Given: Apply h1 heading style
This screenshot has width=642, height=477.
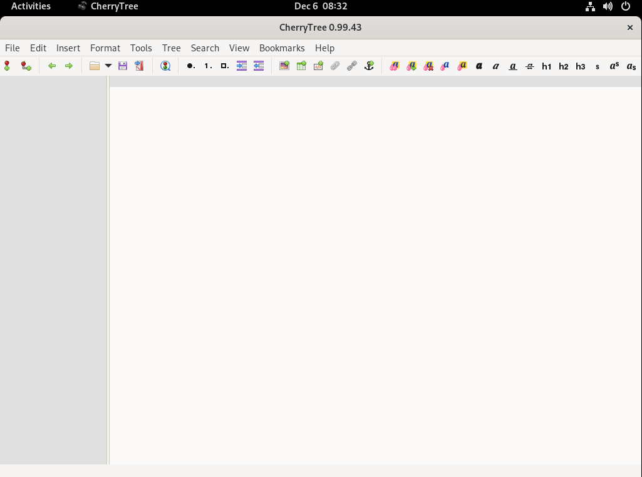Looking at the screenshot, I should pyautogui.click(x=547, y=66).
